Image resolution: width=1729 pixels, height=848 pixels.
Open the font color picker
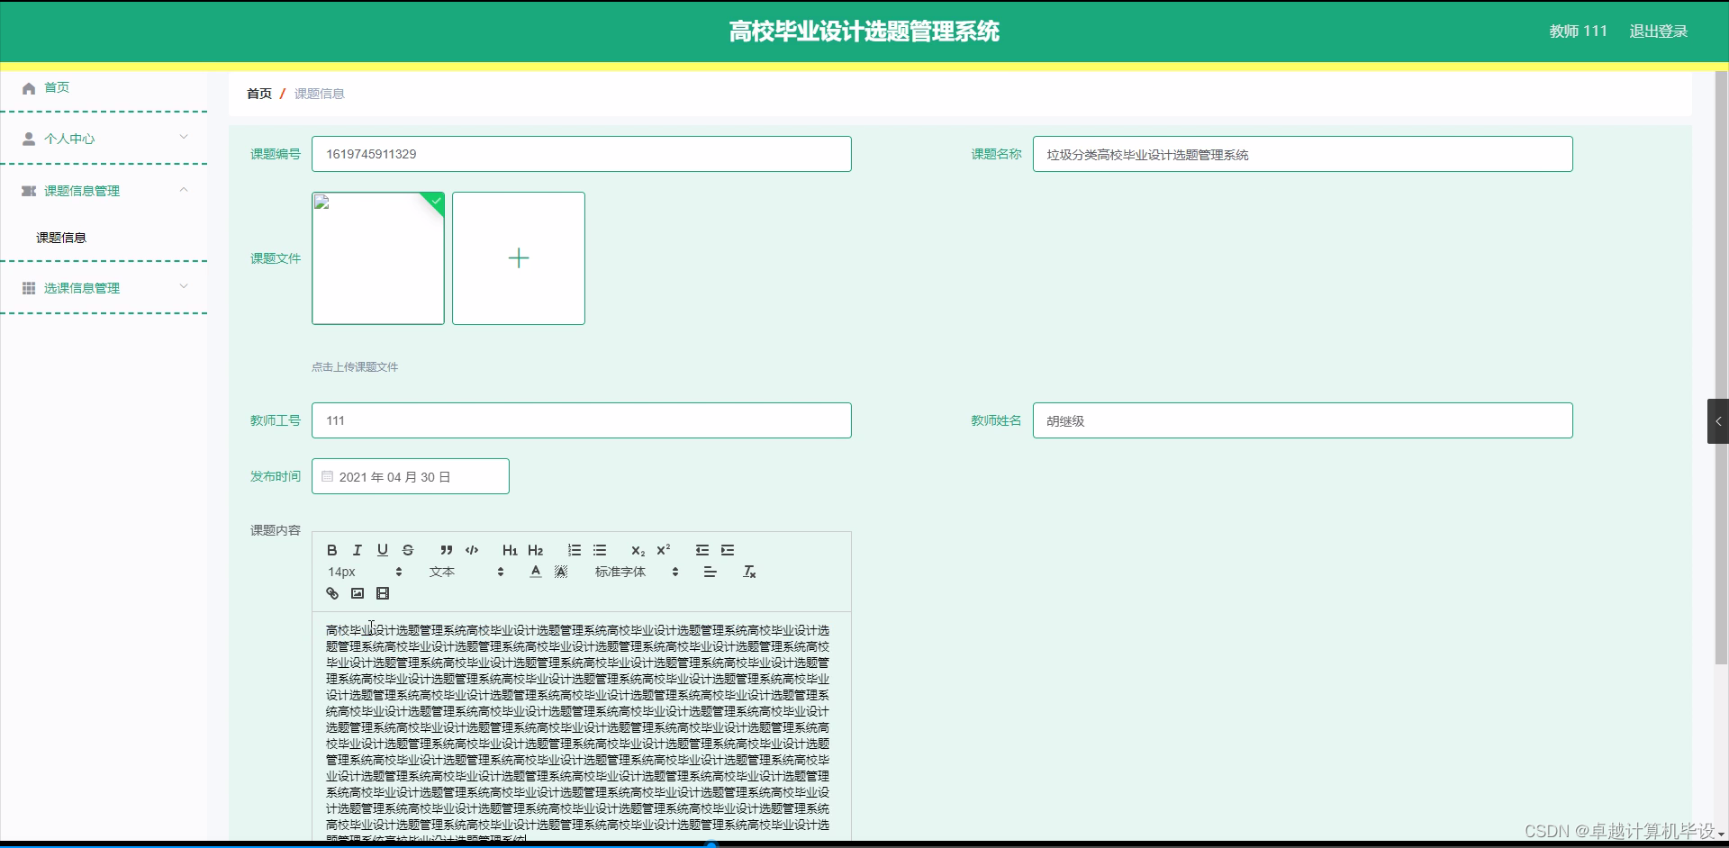[x=535, y=571]
